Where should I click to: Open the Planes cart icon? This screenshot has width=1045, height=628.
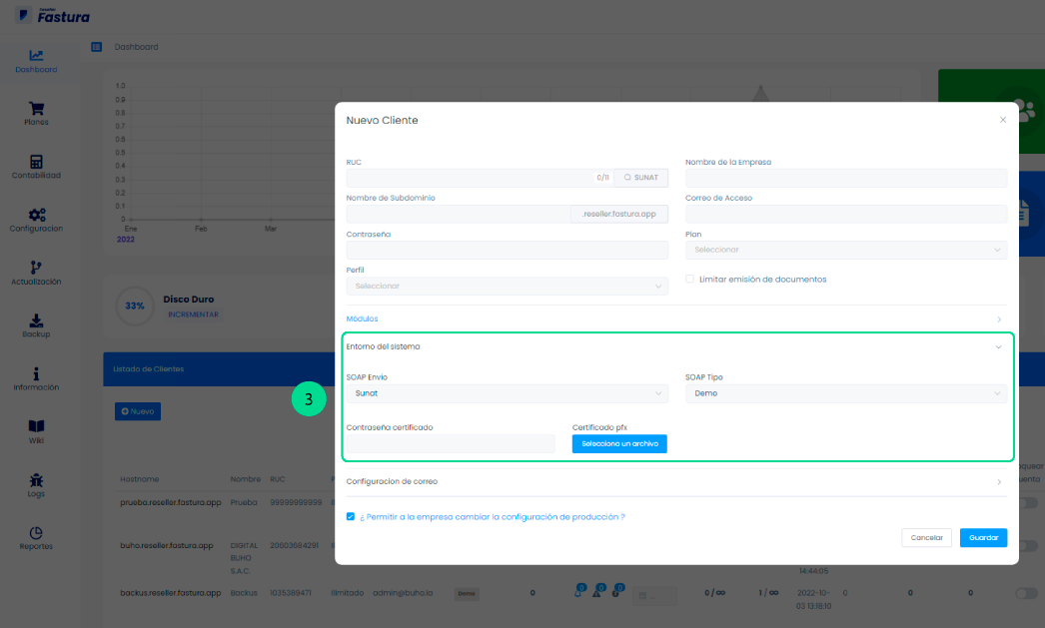(36, 109)
